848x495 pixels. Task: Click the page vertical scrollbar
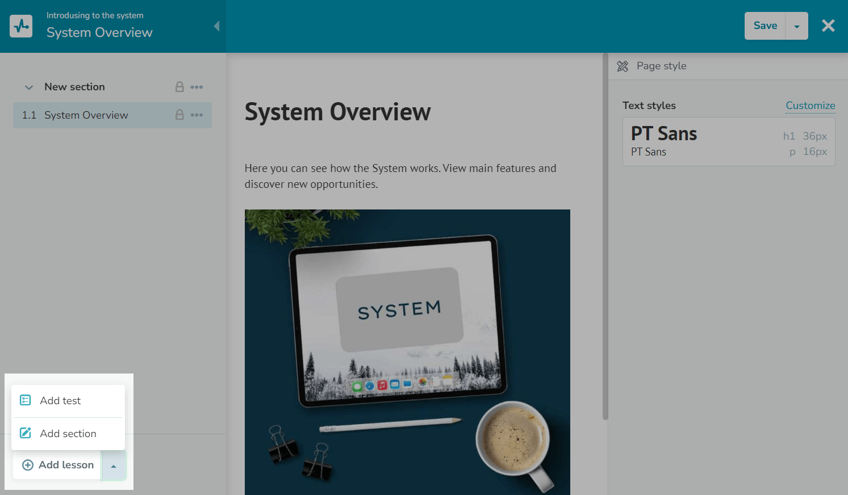(605, 236)
